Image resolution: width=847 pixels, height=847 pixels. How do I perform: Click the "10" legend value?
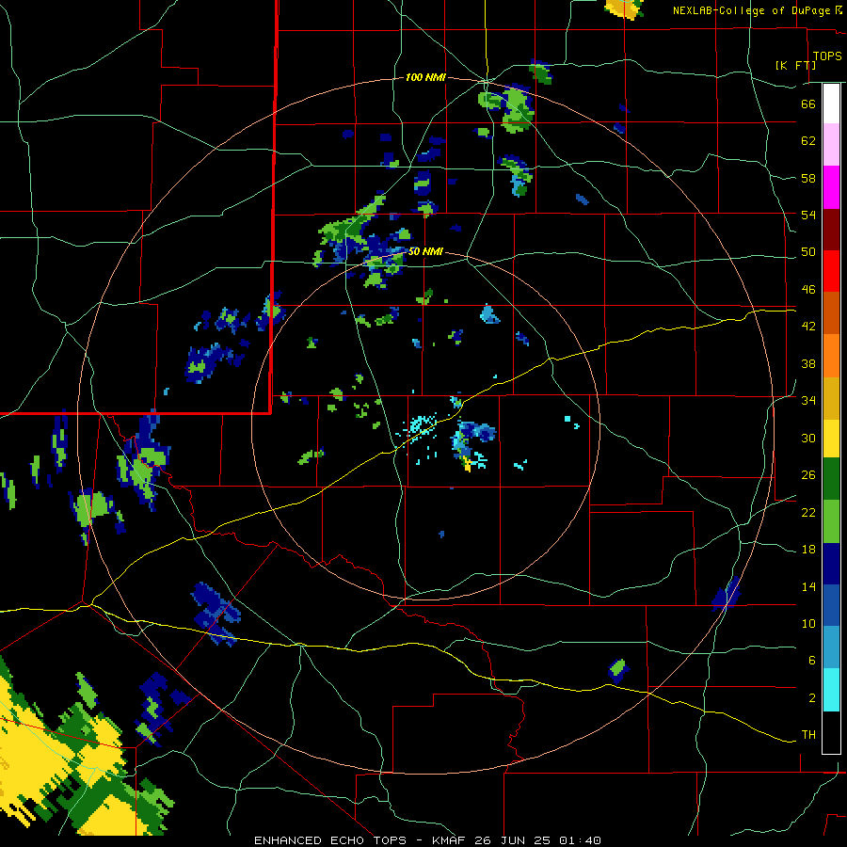(808, 624)
